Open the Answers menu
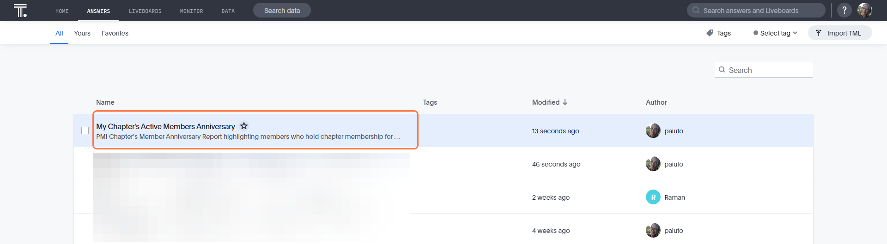 click(98, 11)
